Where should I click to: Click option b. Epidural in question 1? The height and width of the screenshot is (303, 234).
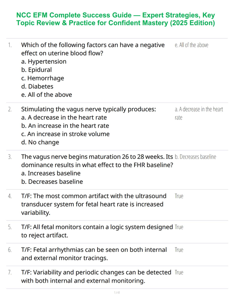37,70
